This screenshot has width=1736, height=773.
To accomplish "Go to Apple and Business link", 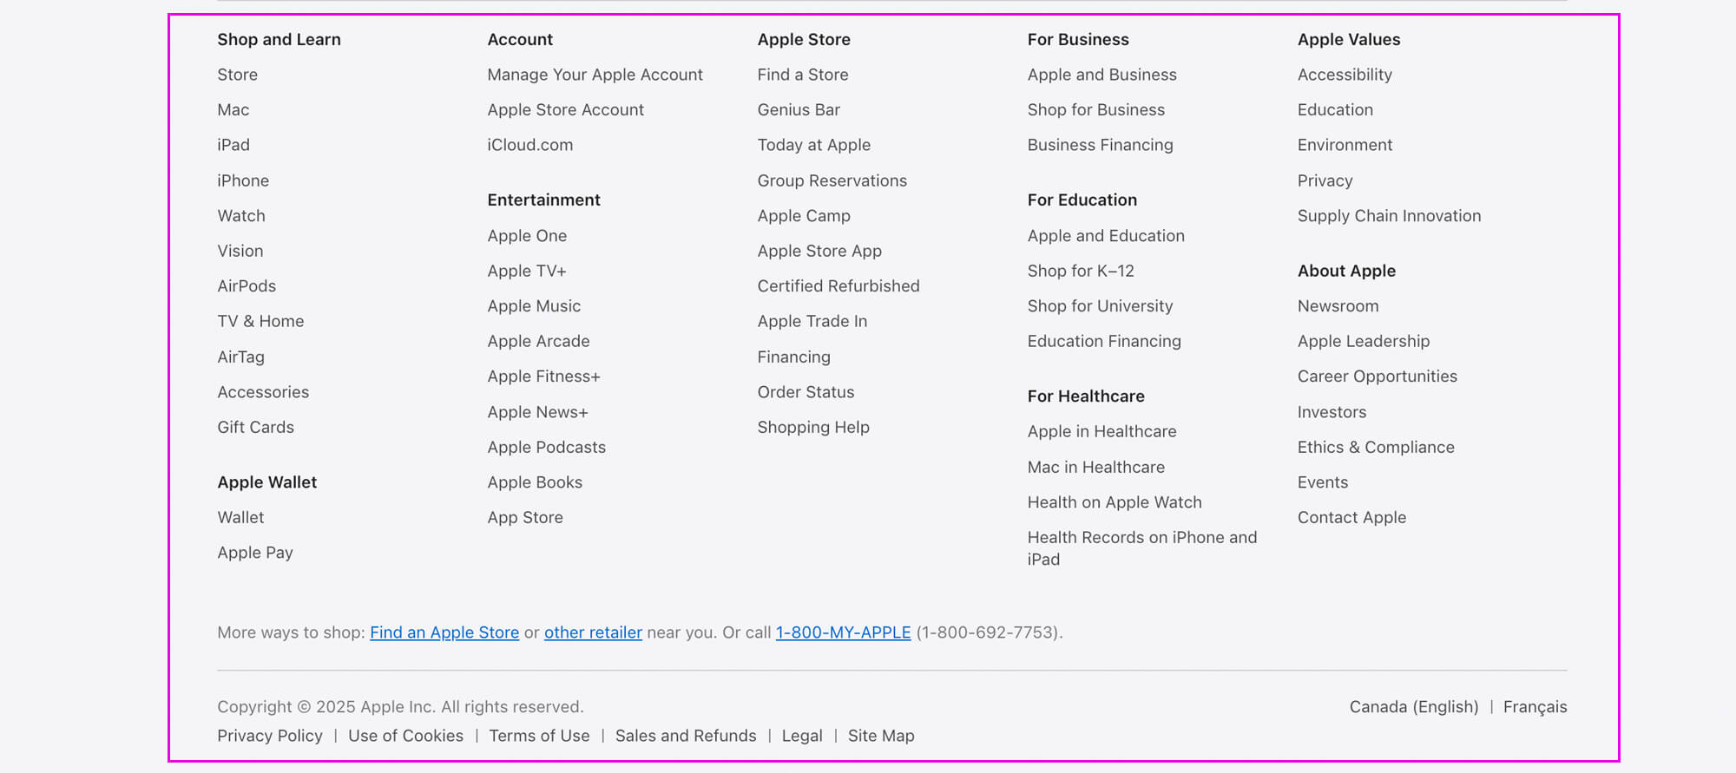I will [1101, 75].
